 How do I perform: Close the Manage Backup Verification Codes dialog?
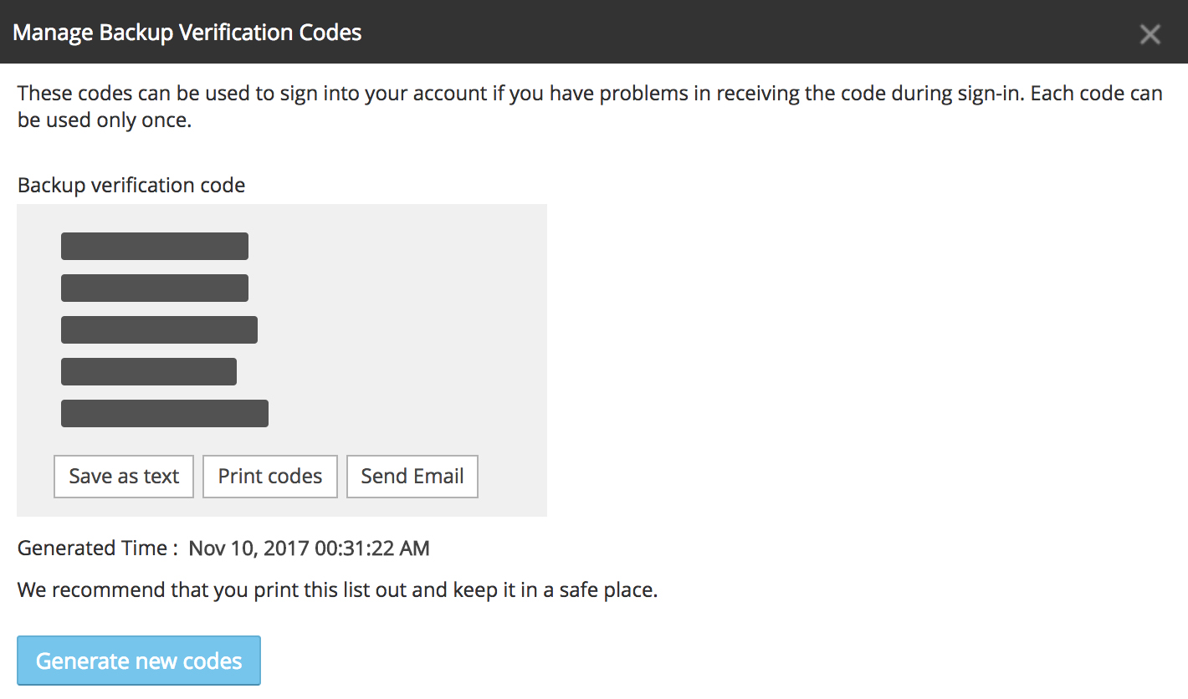click(1150, 34)
